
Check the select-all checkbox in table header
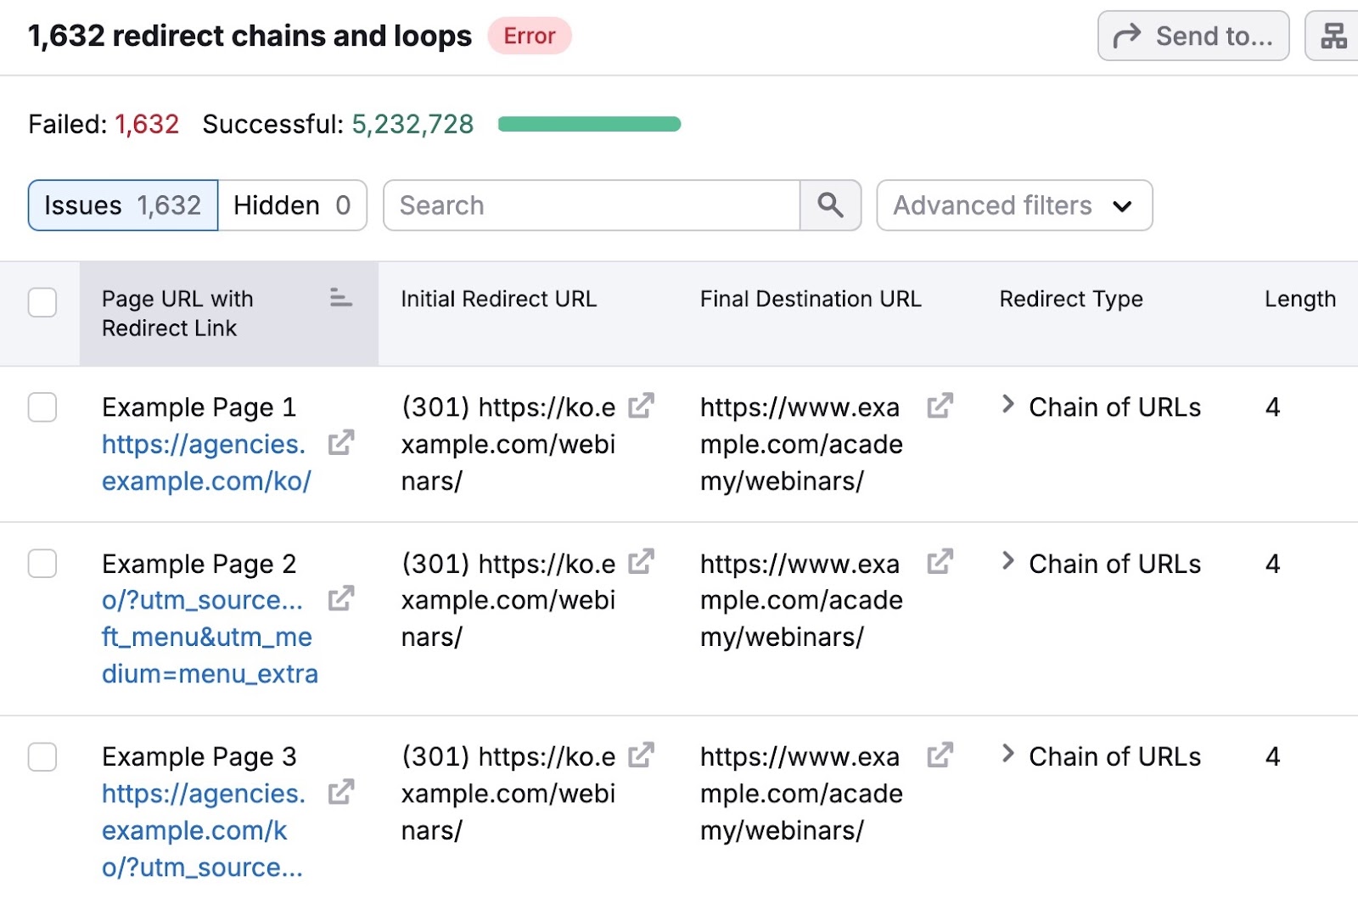42,303
